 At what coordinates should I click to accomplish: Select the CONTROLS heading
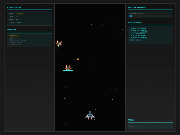(12, 30)
